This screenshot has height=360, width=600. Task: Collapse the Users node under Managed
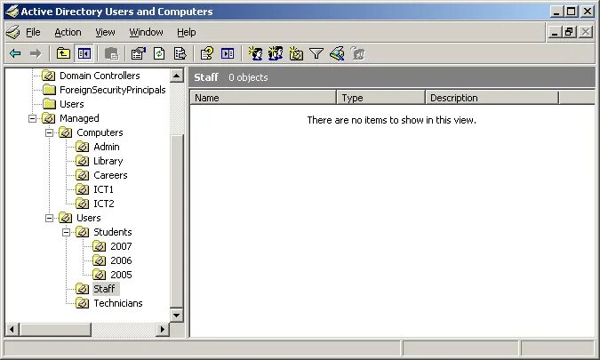click(50, 218)
